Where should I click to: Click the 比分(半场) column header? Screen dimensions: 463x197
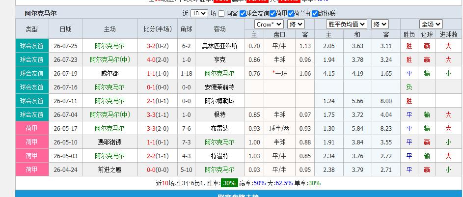click(158, 29)
